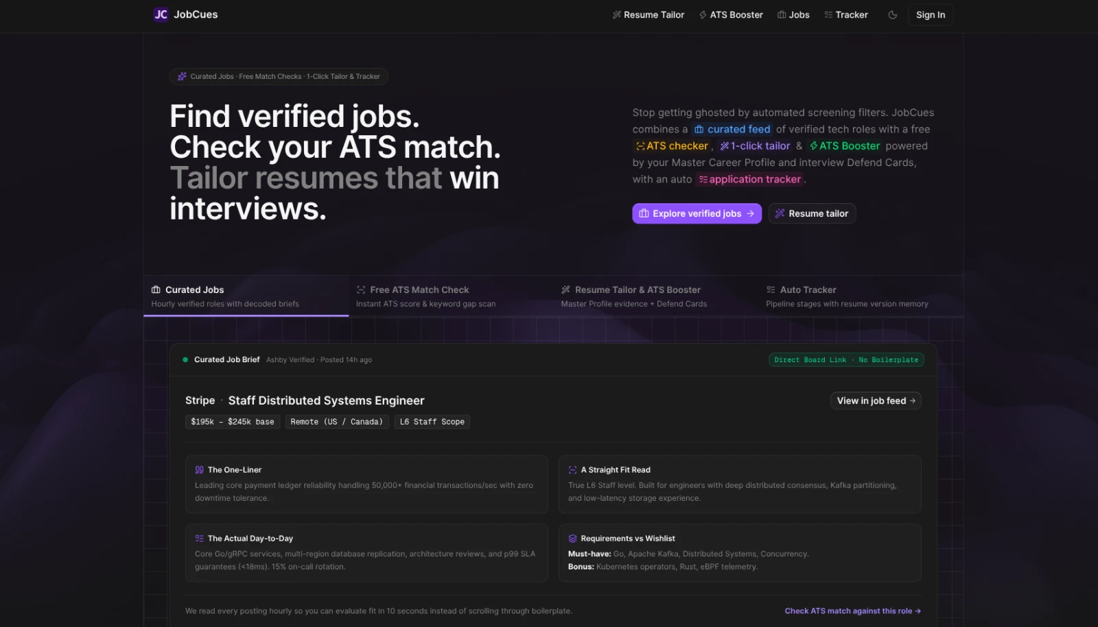Click the JC JobCues logo icon
Image resolution: width=1098 pixels, height=627 pixels.
coord(161,14)
